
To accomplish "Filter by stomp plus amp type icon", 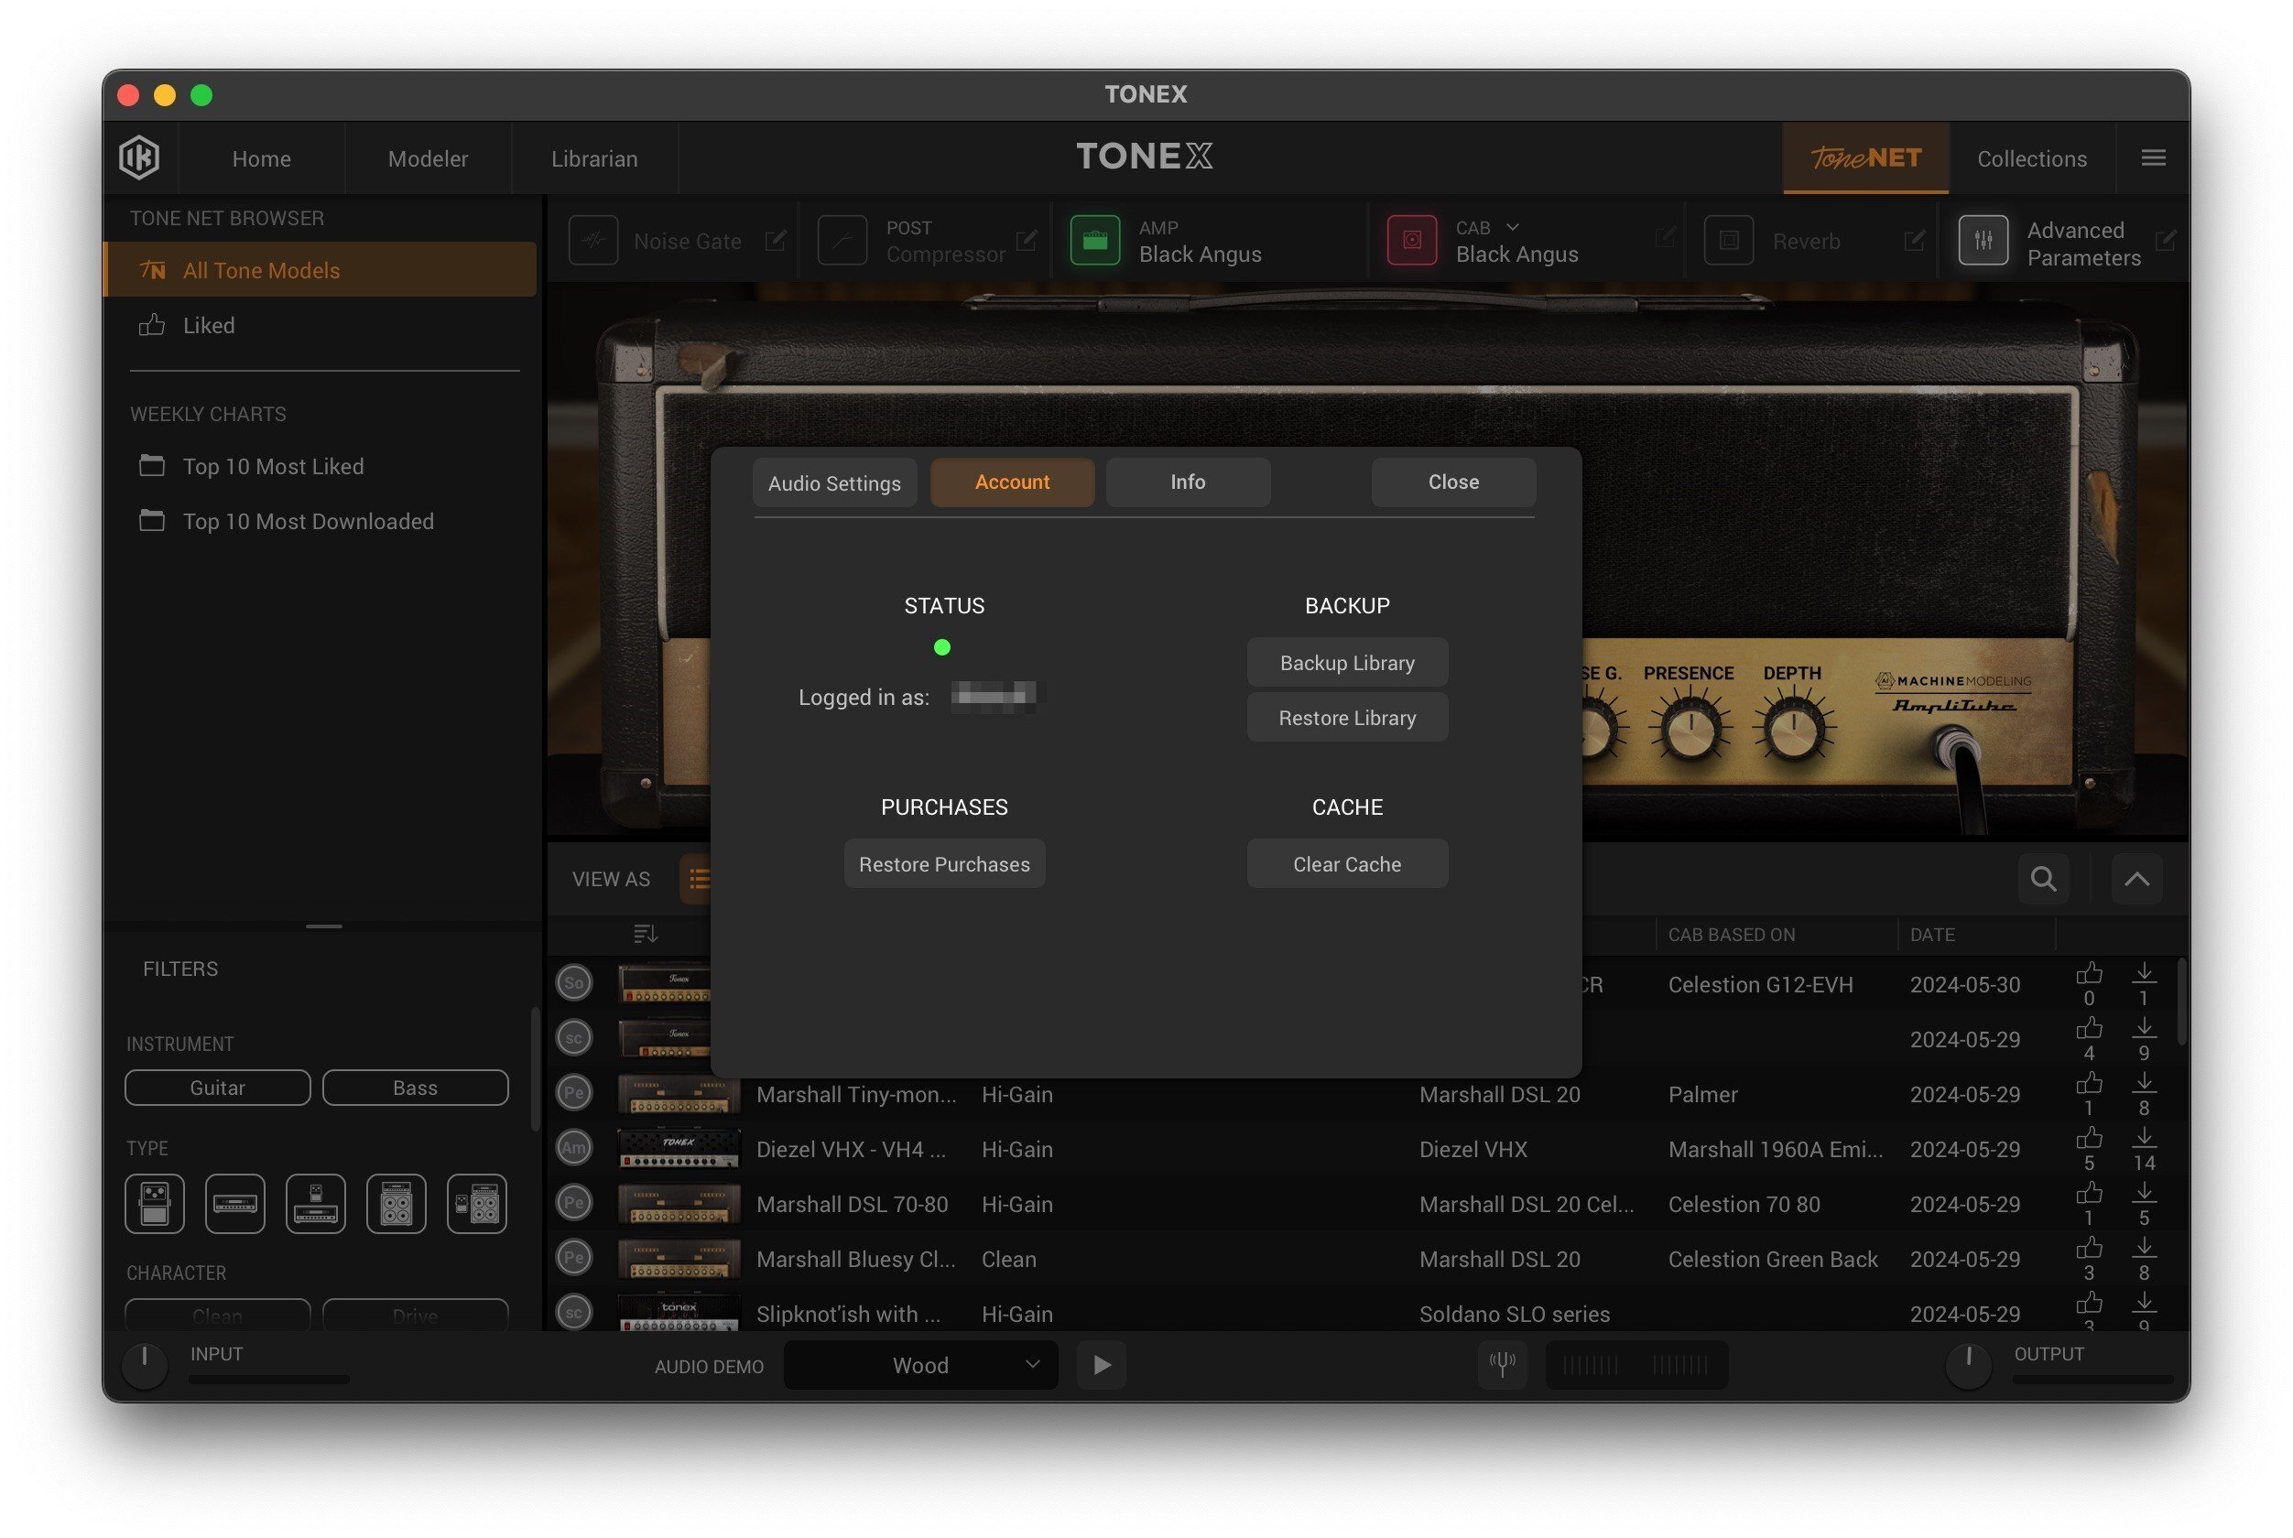I will click(315, 1203).
